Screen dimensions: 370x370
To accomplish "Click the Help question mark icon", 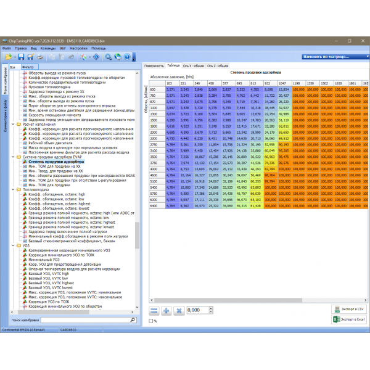I will 127,56.
